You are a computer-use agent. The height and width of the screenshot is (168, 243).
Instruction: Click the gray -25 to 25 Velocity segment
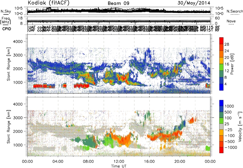221,126
